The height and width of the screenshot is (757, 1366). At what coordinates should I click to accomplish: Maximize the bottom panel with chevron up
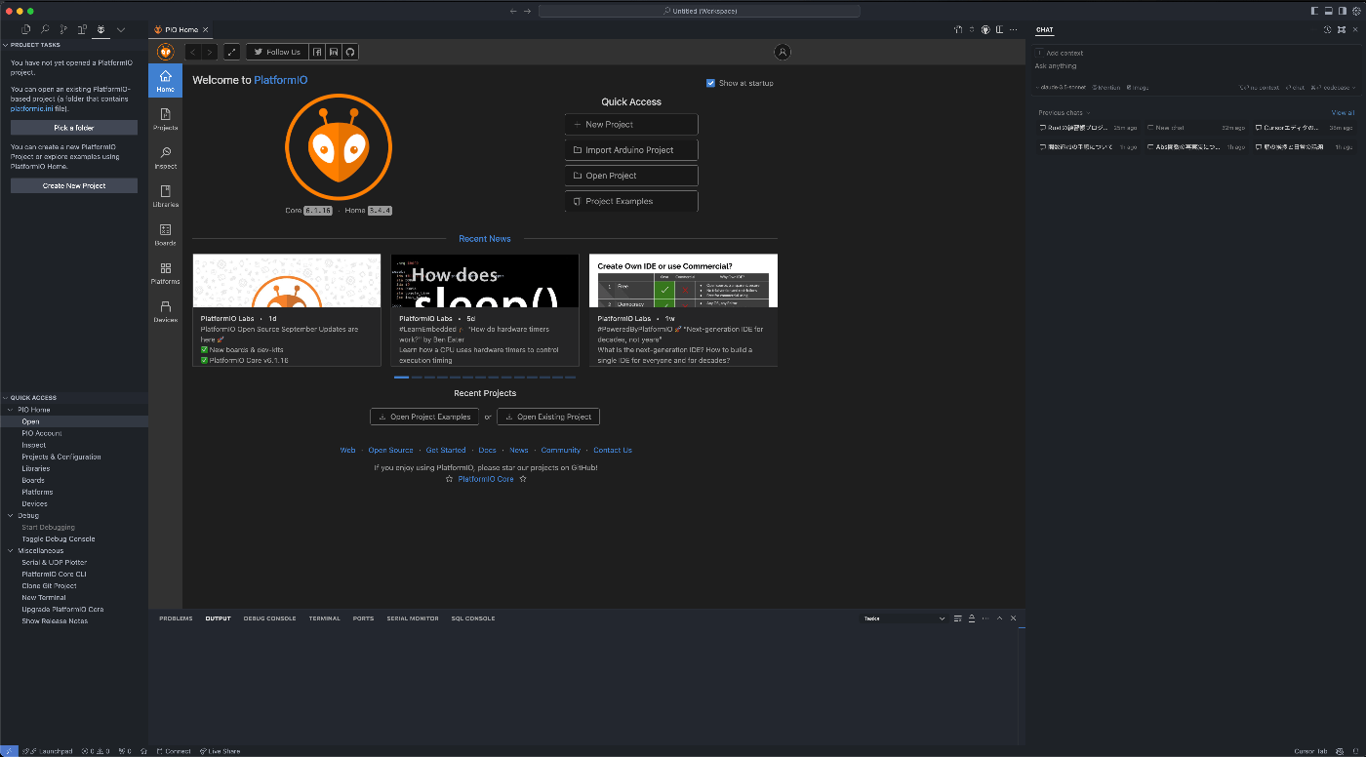click(x=999, y=618)
